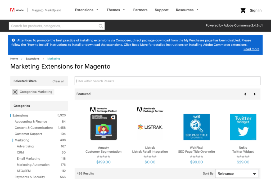The image size is (271, 179).
Task: Select Payments & Security category
Action: click(30, 177)
